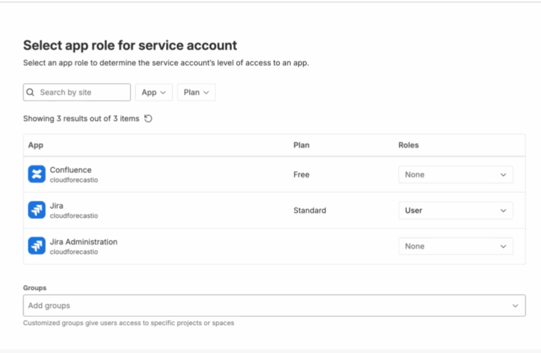541x353 pixels.
Task: Click the Plan column header
Action: (301, 145)
